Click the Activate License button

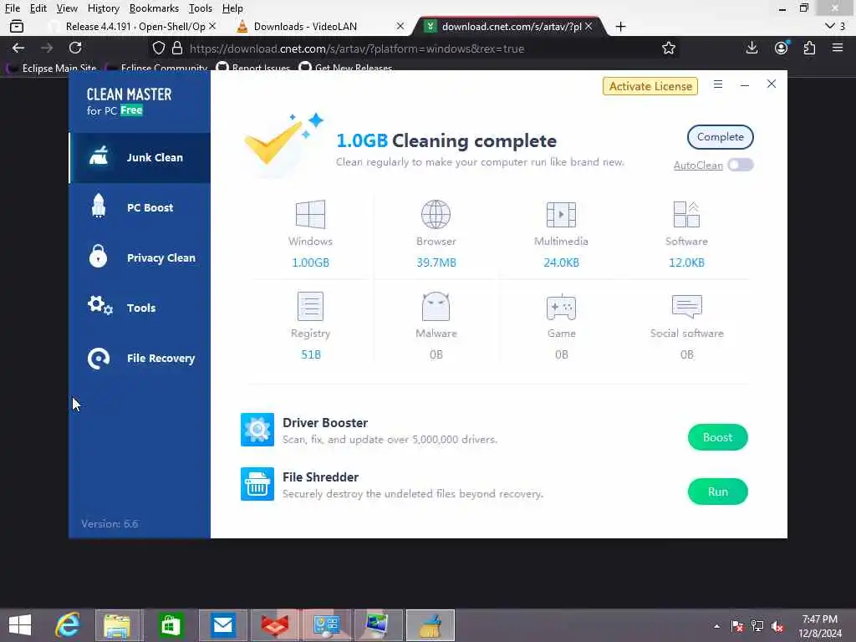point(650,86)
